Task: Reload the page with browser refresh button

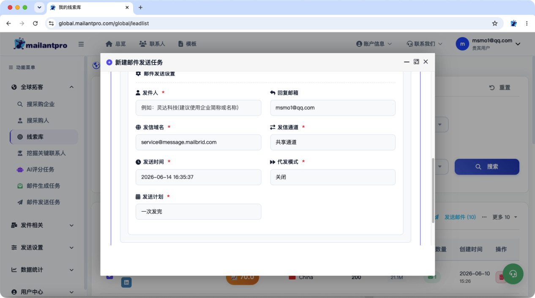Action: 35,24
